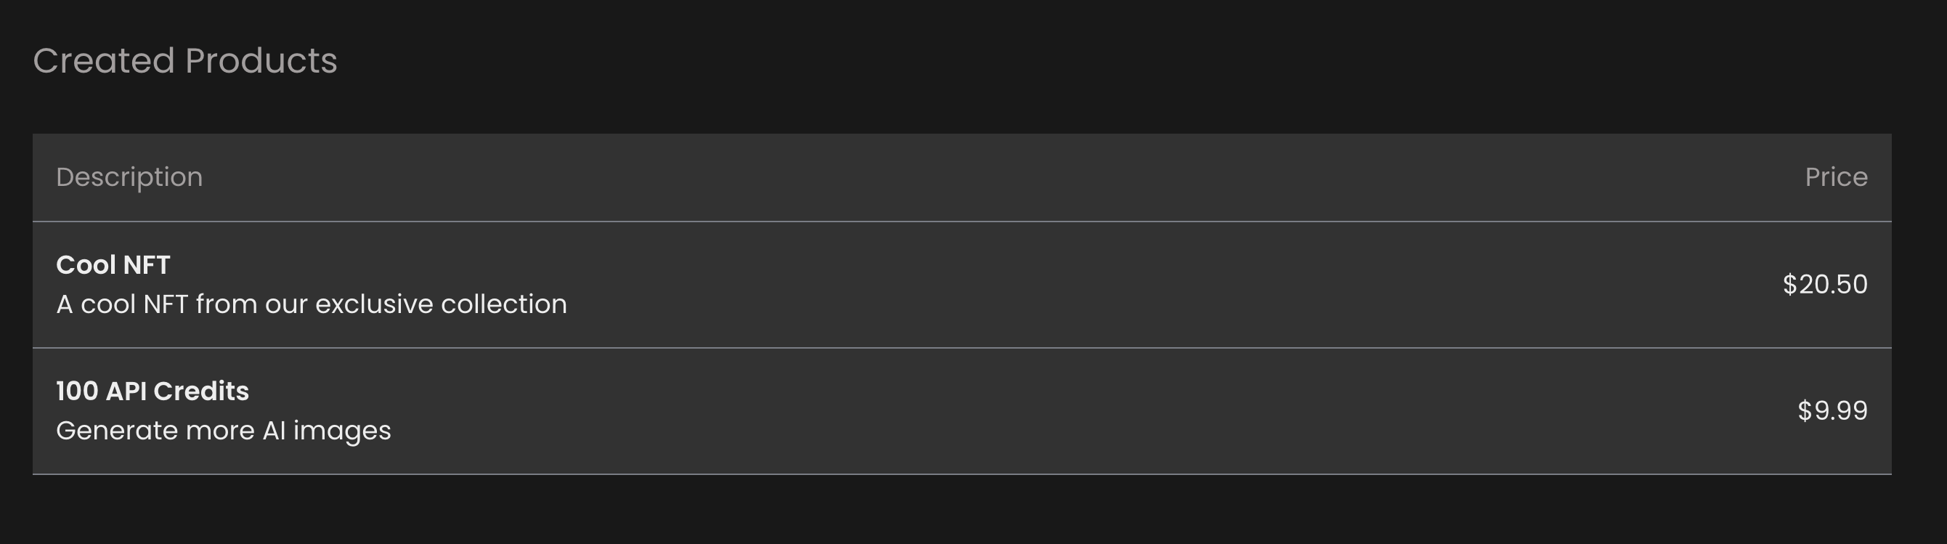Click the "Generate more AI images" description
The image size is (1947, 544).
tap(224, 430)
